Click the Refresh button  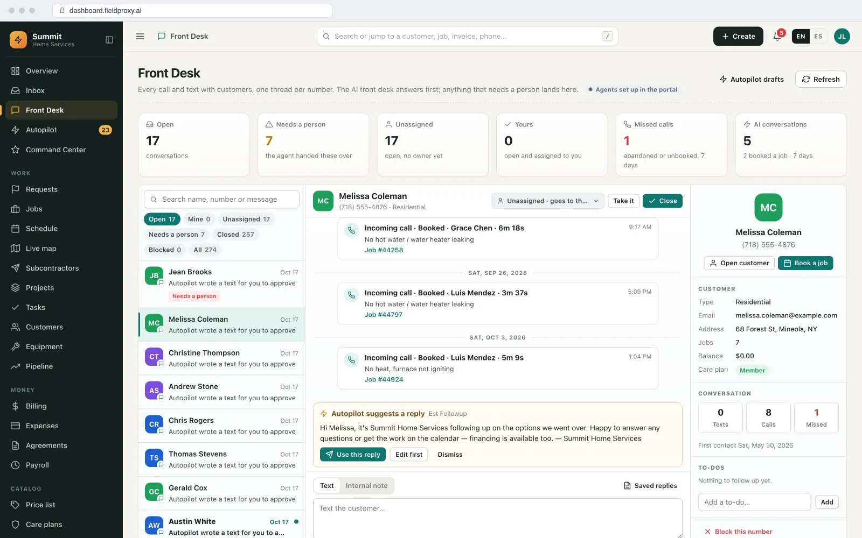tap(821, 79)
